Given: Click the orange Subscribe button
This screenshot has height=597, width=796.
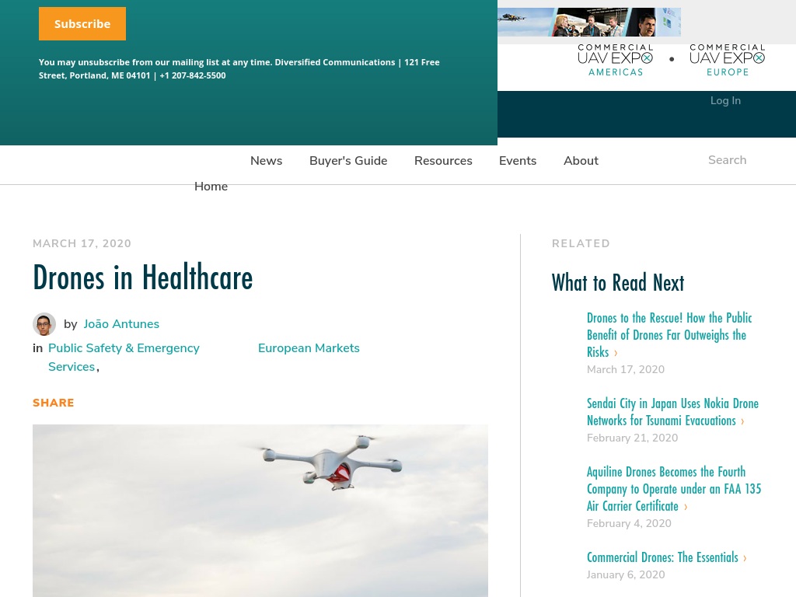Looking at the screenshot, I should click(x=82, y=24).
